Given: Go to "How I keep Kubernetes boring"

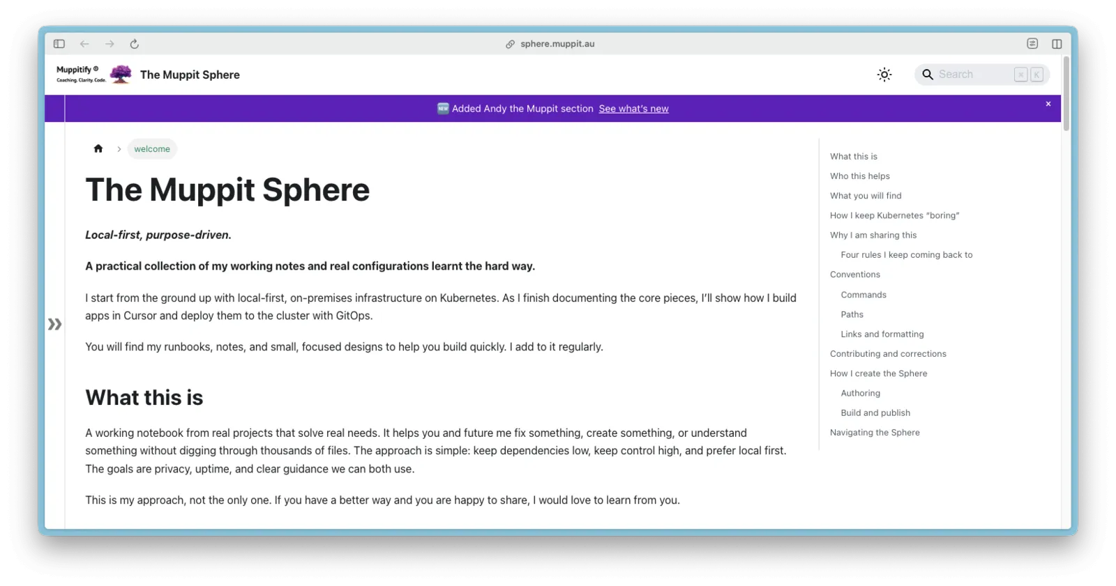Looking at the screenshot, I should [894, 215].
